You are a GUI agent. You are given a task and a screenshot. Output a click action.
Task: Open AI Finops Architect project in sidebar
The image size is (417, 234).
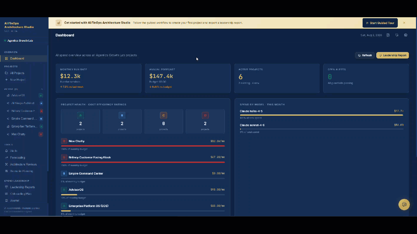coord(24,103)
